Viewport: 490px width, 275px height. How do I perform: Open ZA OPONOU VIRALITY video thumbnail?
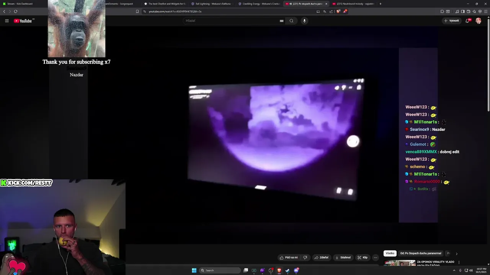400,264
